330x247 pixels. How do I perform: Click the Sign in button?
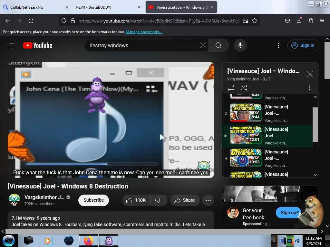(303, 45)
